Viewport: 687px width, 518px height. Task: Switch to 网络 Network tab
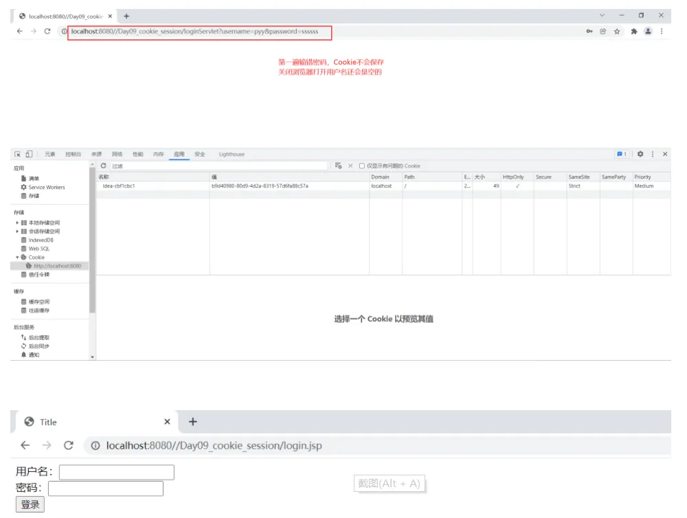coord(117,155)
